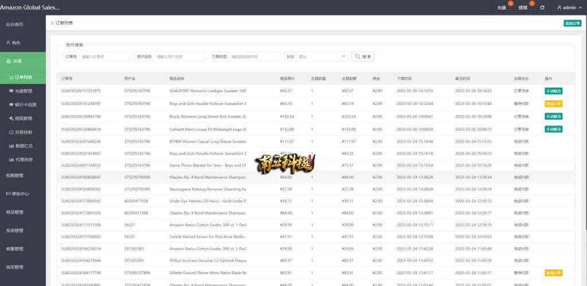Click 手动解冻 for the first order

[x=553, y=91]
